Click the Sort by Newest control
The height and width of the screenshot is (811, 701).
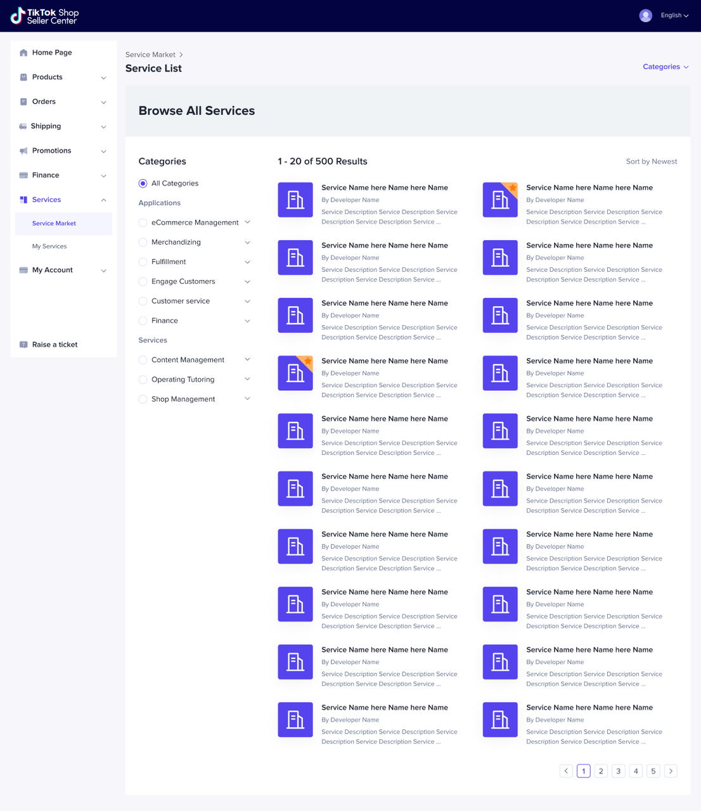651,162
